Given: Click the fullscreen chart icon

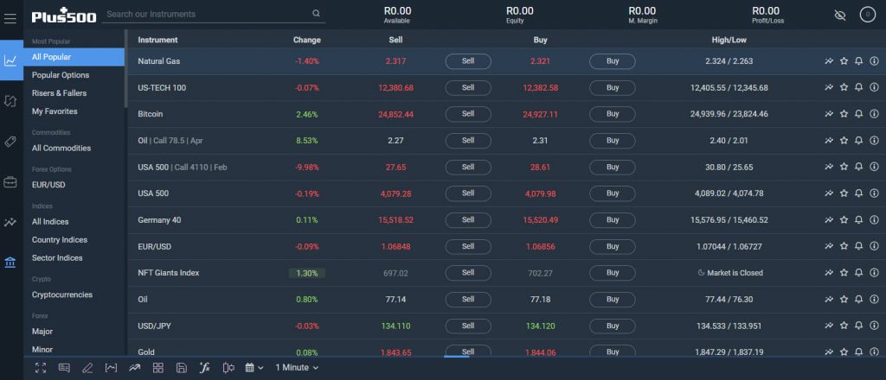Looking at the screenshot, I should pyautogui.click(x=41, y=368).
